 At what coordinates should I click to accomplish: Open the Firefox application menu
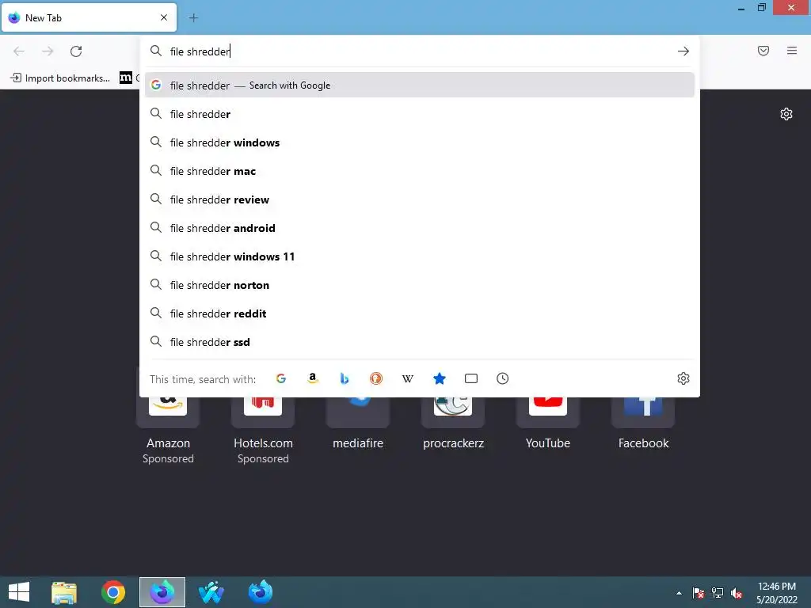[792, 51]
